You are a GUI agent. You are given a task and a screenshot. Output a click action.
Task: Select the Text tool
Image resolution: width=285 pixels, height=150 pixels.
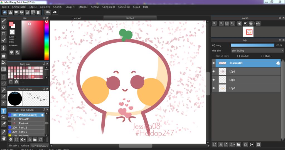[3, 111]
